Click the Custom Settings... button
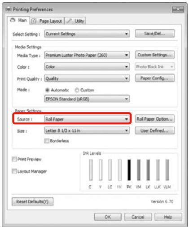 [155, 55]
